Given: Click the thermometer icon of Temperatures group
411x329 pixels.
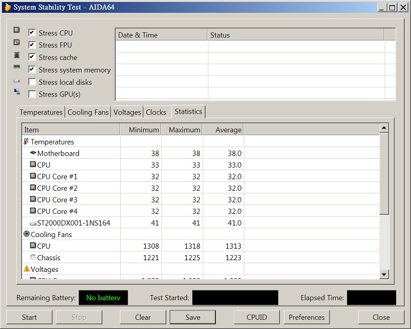Looking at the screenshot, I should point(26,141).
